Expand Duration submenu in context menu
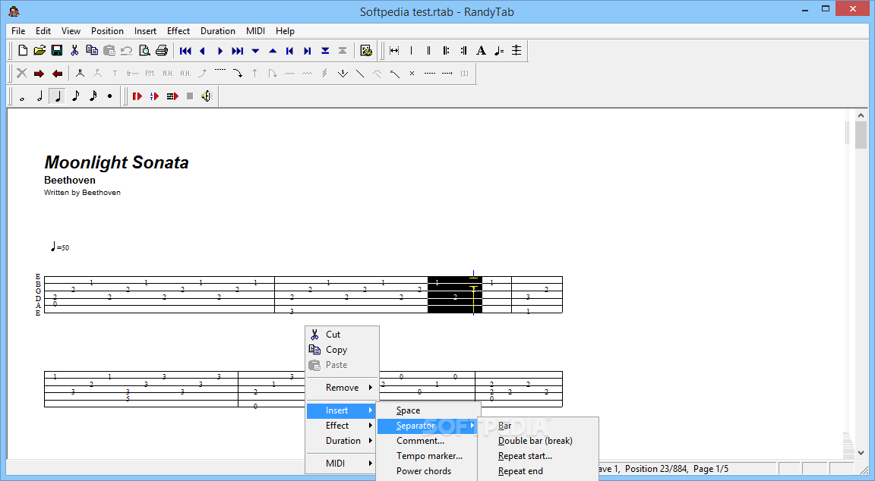Screen dimensions: 875x481 [343, 440]
